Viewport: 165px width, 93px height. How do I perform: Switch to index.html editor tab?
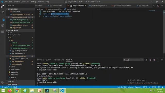tap(39, 6)
